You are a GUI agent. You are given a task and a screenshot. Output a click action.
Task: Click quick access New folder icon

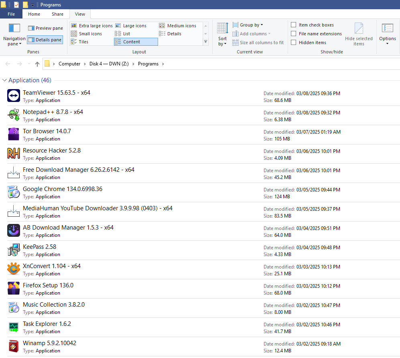tap(25, 4)
